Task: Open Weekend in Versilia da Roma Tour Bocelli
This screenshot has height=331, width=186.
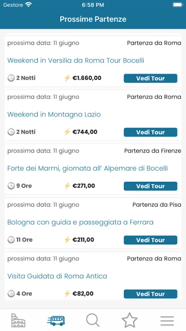Action: 75,60
